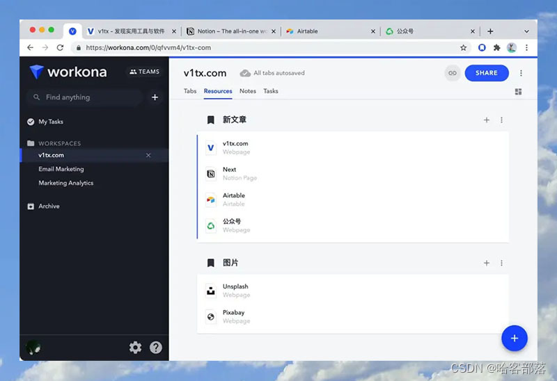Click the blue SHARE button
This screenshot has height=381, width=557.
point(487,73)
